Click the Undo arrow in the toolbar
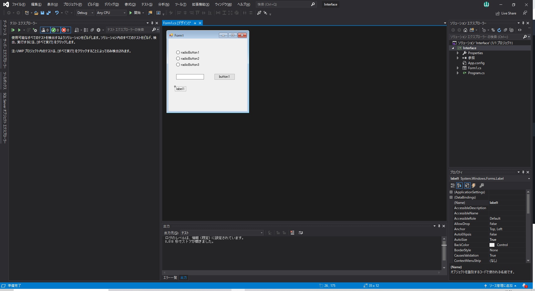535x291 pixels. tap(57, 13)
